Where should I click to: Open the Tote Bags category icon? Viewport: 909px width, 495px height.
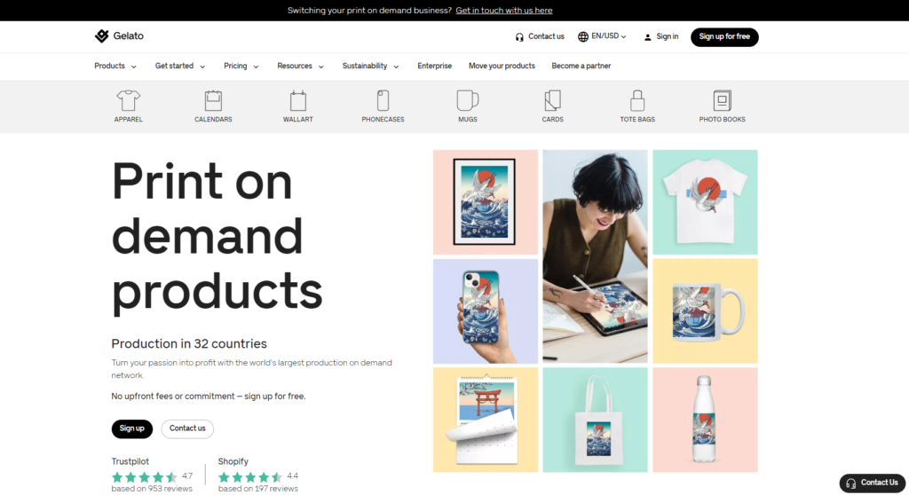(x=637, y=100)
